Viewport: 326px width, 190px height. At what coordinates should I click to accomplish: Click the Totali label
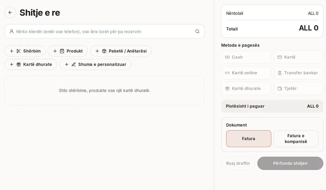pos(232,29)
